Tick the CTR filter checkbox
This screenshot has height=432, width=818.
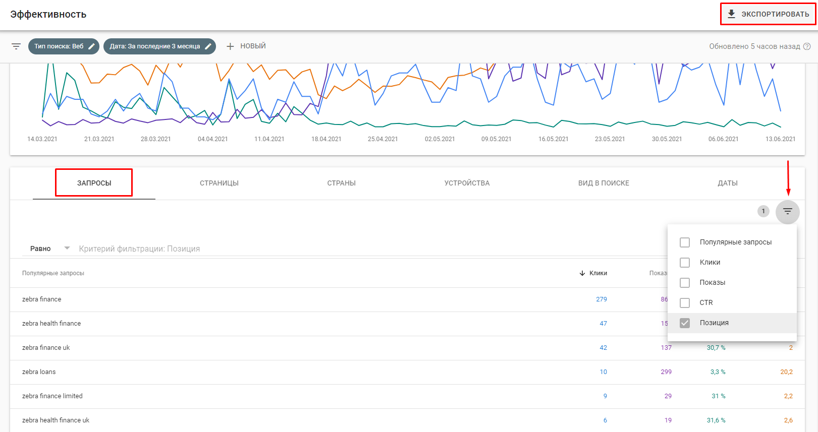point(685,303)
